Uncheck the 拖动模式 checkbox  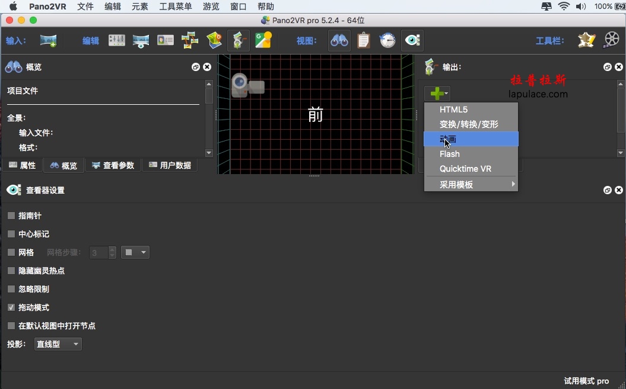tap(11, 307)
